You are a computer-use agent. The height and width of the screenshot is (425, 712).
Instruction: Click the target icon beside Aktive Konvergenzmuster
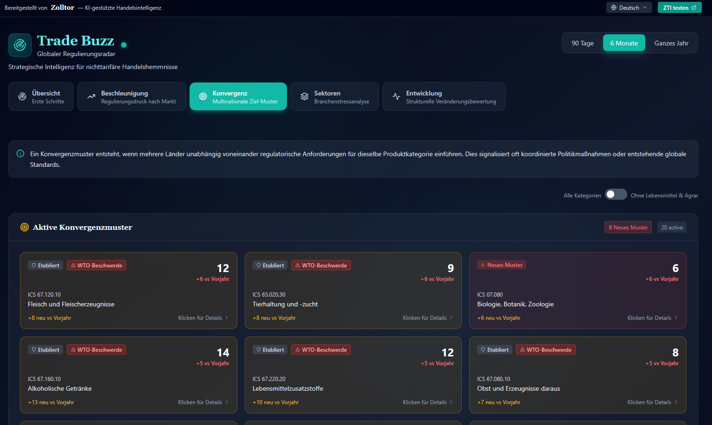(x=25, y=227)
